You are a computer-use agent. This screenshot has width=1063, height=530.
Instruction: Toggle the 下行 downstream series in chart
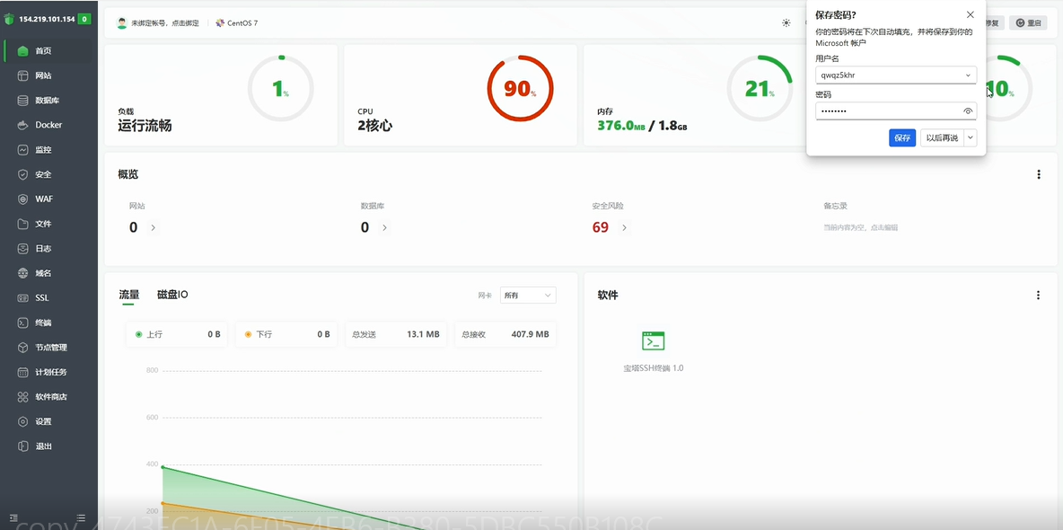coord(259,334)
